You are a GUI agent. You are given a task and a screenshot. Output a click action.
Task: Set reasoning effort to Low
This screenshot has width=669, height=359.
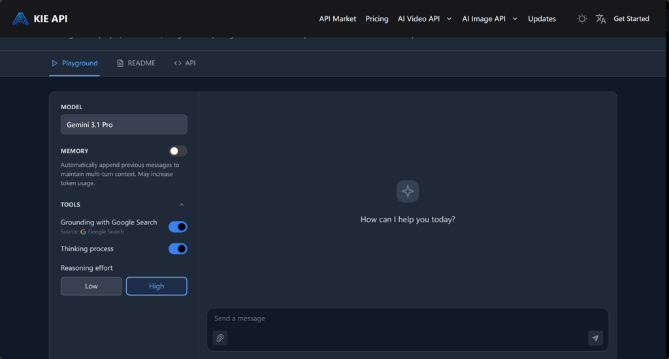click(x=91, y=286)
